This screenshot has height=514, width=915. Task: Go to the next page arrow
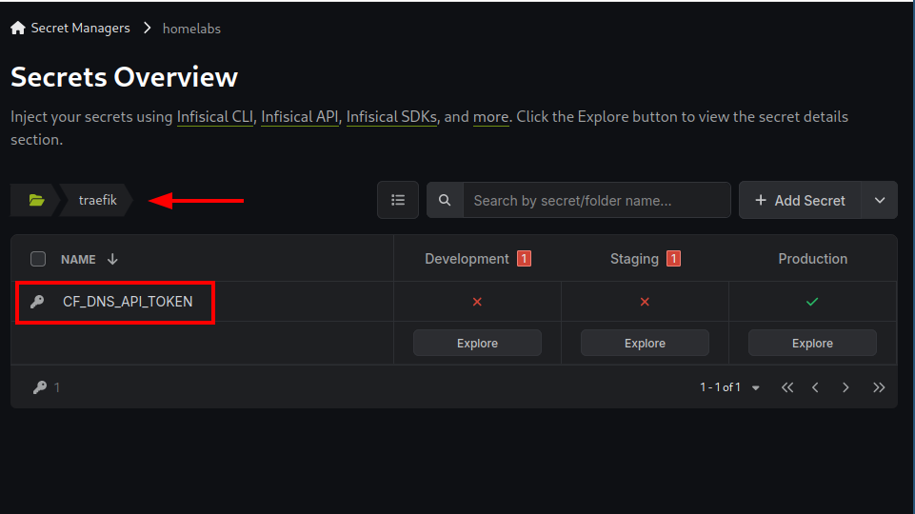845,387
